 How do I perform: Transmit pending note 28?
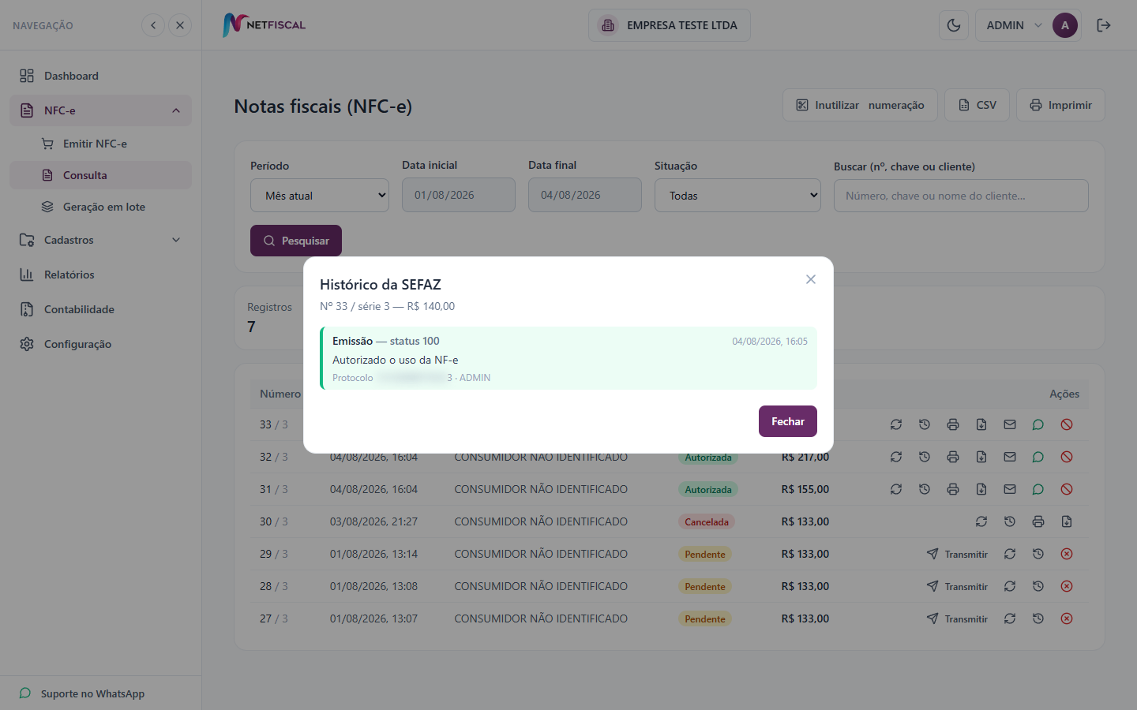(x=957, y=586)
